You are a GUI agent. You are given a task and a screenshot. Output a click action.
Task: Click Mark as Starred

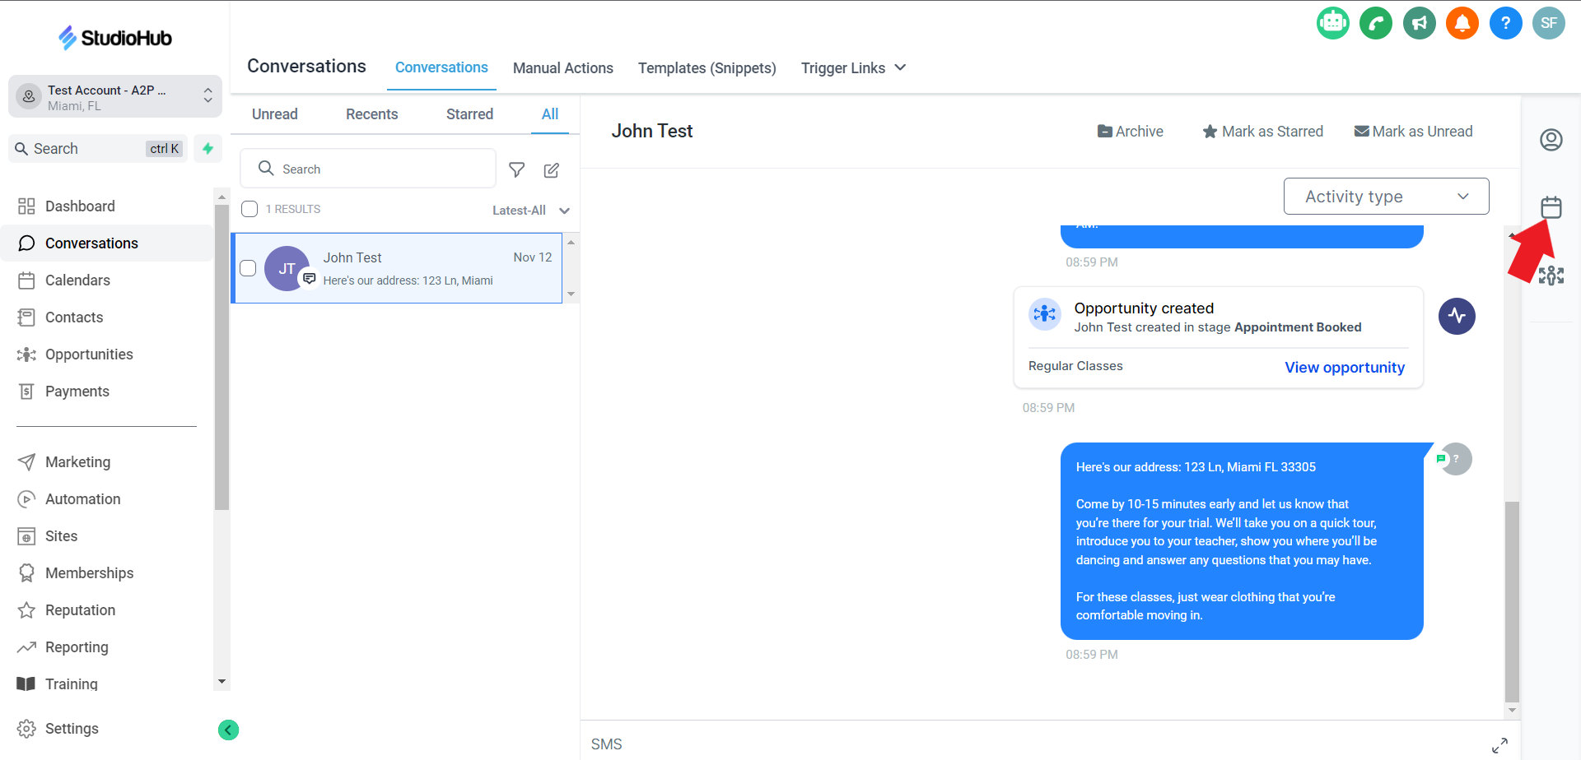(1263, 132)
